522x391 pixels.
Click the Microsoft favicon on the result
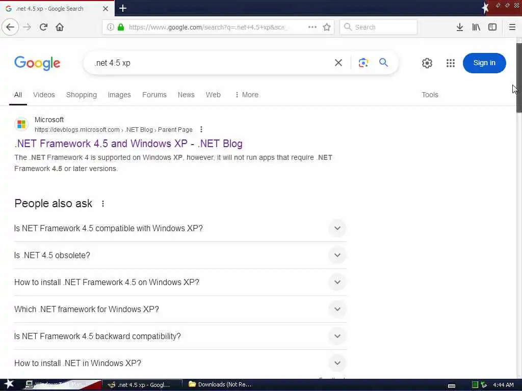21,124
